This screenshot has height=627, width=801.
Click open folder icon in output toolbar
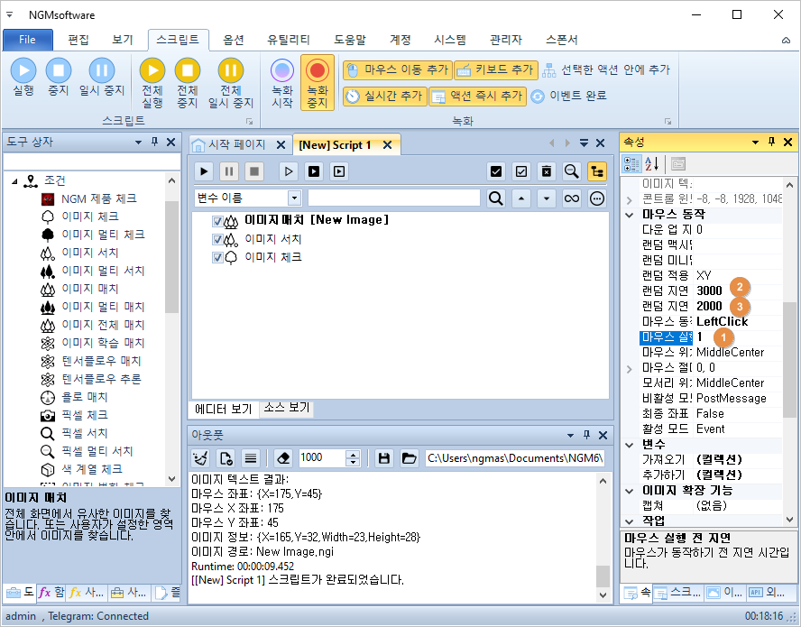pos(409,458)
